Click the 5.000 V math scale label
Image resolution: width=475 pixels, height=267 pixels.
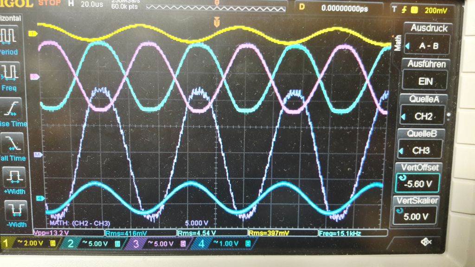tap(197, 223)
